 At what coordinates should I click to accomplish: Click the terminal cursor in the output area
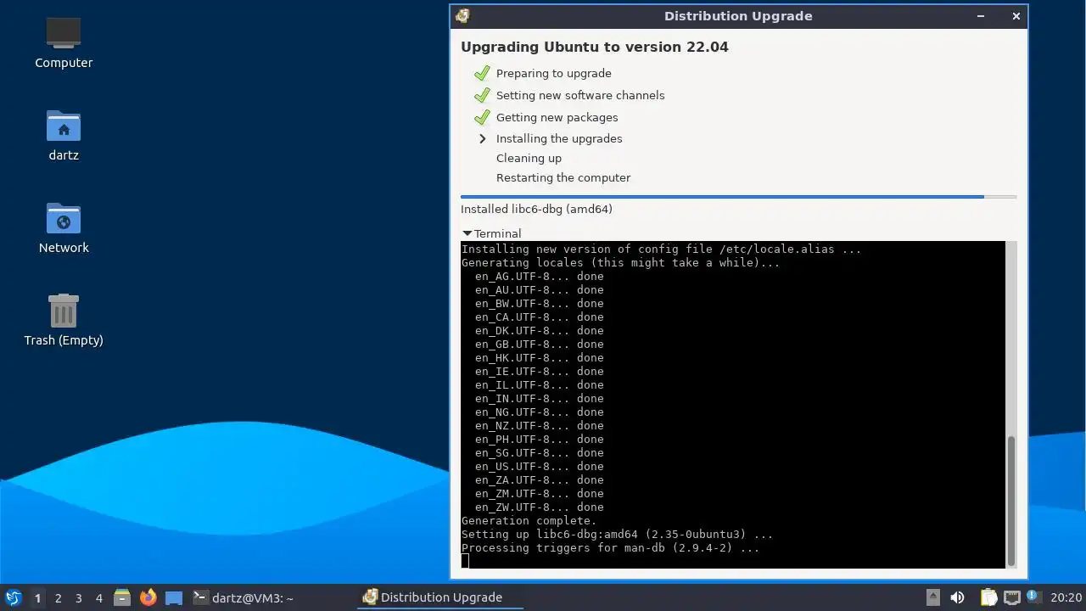tap(465, 561)
